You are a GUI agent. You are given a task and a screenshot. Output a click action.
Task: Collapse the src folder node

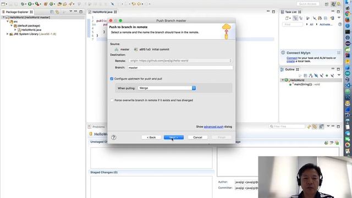pos(8,21)
